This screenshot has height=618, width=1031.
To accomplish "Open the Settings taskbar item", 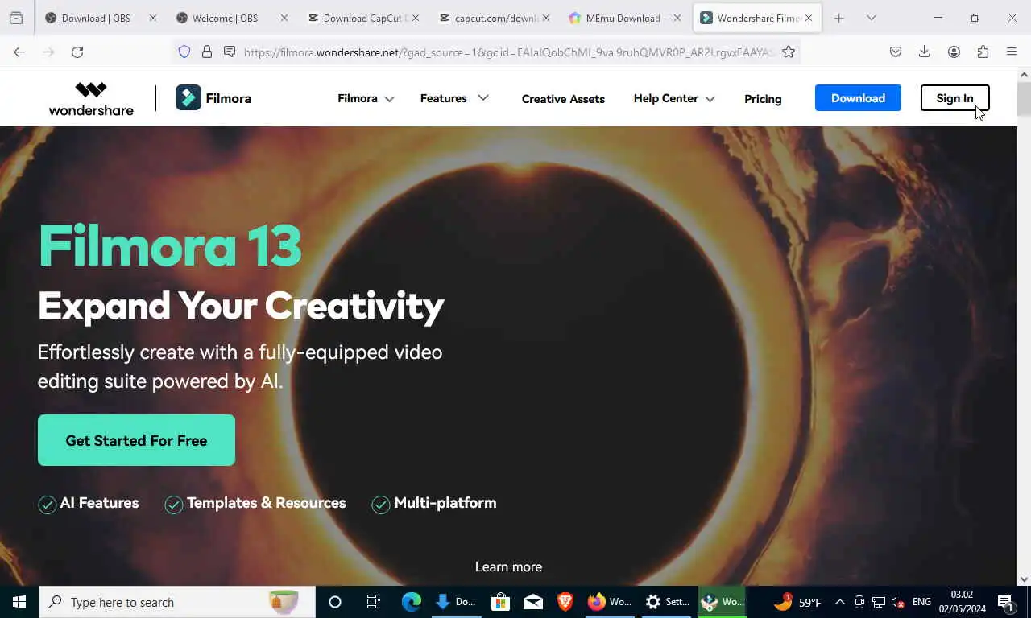I will click(x=667, y=602).
